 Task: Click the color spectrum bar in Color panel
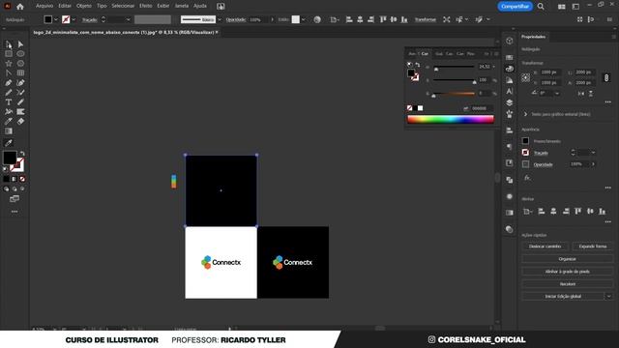click(x=451, y=119)
